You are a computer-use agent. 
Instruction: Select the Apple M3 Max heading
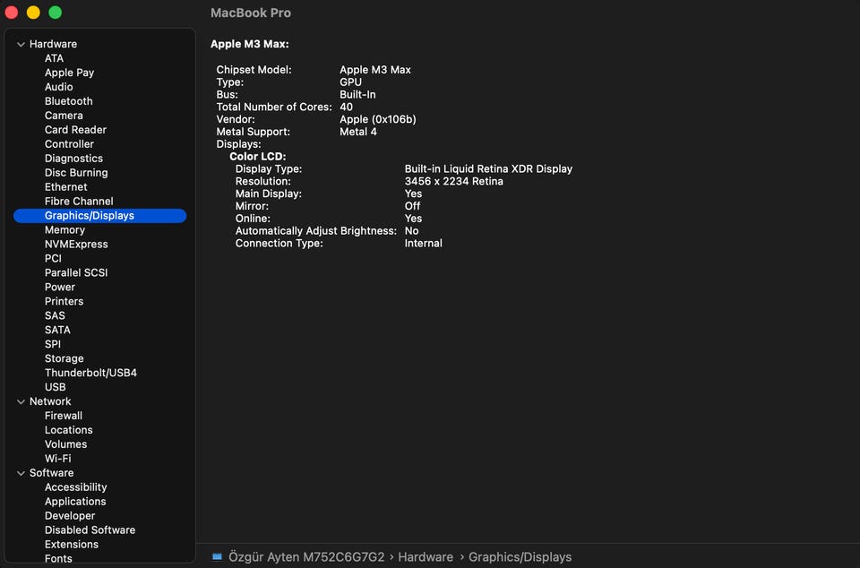249,44
